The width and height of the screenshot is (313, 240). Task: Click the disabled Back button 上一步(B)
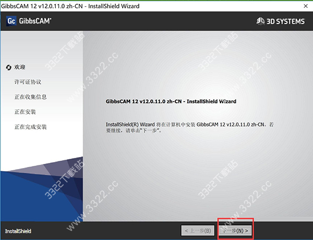[198, 231]
